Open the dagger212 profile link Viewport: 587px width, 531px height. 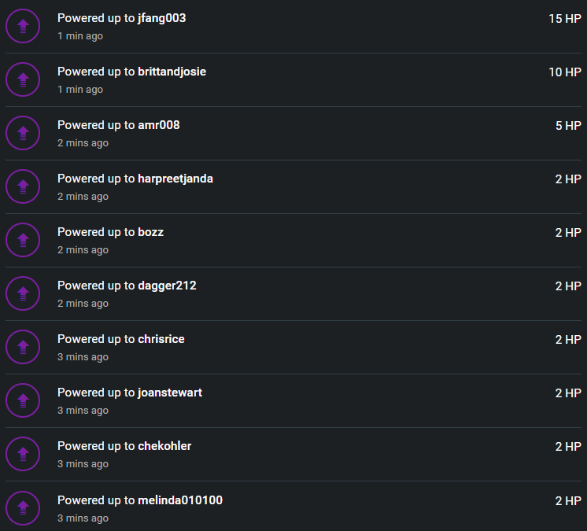167,286
